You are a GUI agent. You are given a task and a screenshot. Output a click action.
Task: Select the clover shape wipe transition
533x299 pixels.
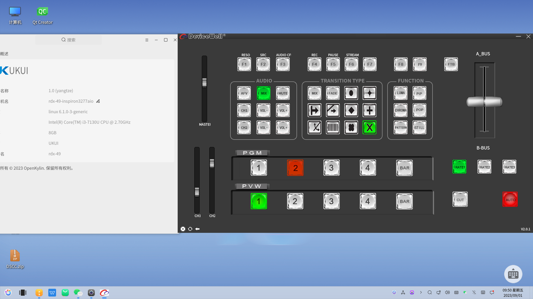[x=351, y=128]
